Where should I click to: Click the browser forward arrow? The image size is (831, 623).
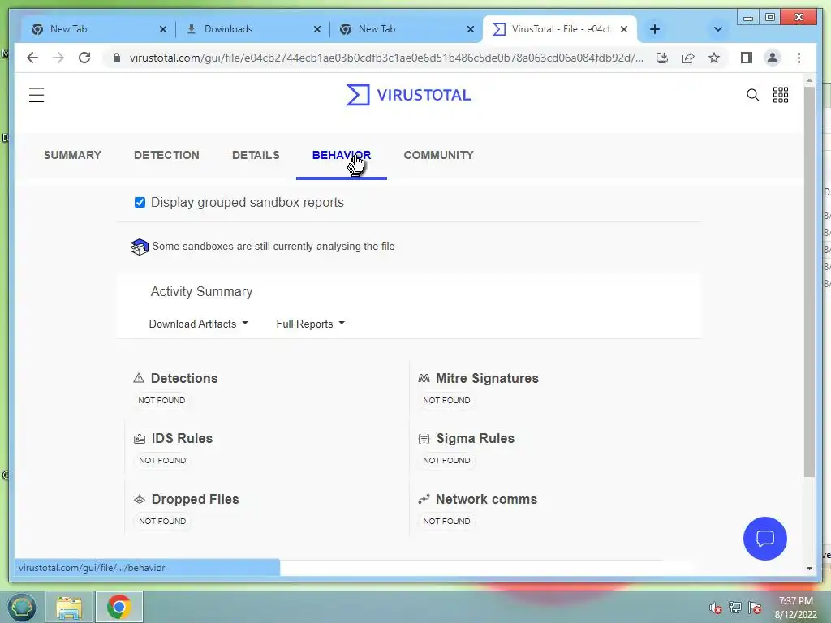pos(58,58)
